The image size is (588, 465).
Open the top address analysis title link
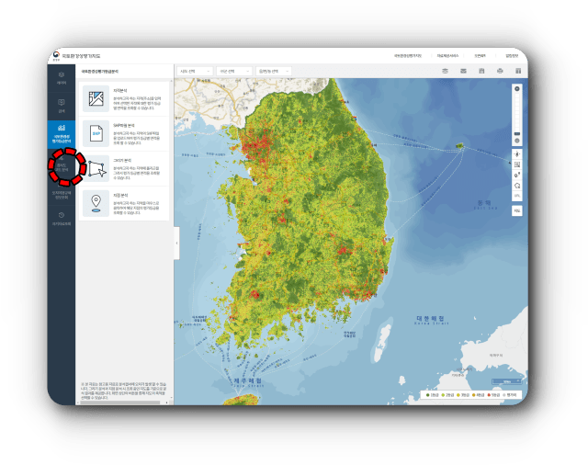120,91
